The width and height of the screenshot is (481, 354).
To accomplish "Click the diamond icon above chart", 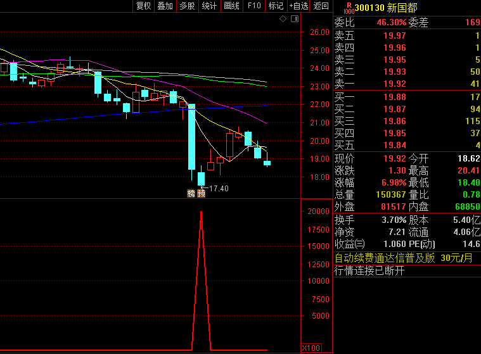I will [x=283, y=19].
